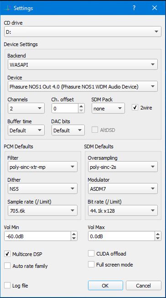
Task: Enable the Auto rate family checkbox
Action: (7, 266)
